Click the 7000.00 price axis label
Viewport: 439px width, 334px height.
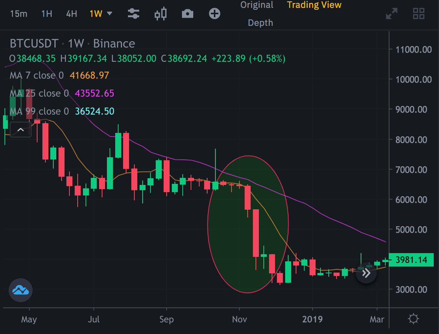pos(411,170)
